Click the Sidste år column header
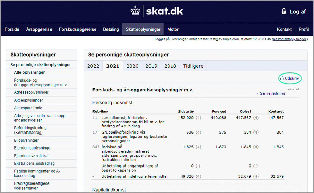314x193 pixels. 186,111
